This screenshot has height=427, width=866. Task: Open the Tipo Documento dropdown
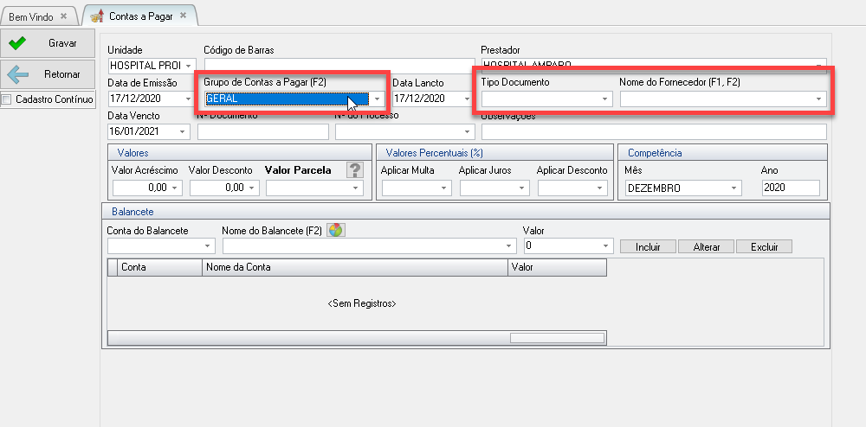click(605, 99)
